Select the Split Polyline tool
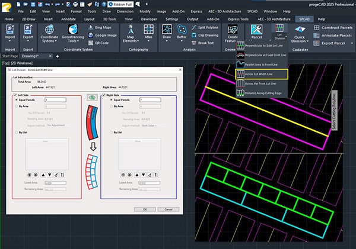Screen dimensions: 356x249 coord(205,27)
